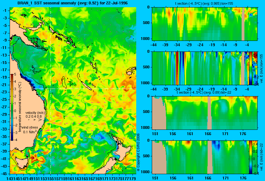The height and width of the screenshot is (181, 265).
Task: Click value "-4" on the temperature colorbar
Action: (x=15, y=140)
